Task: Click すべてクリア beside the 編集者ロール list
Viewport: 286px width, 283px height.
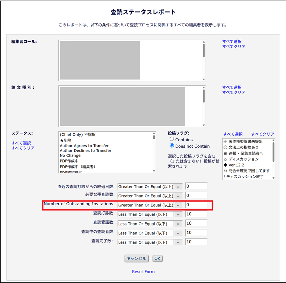Action: 234,47
